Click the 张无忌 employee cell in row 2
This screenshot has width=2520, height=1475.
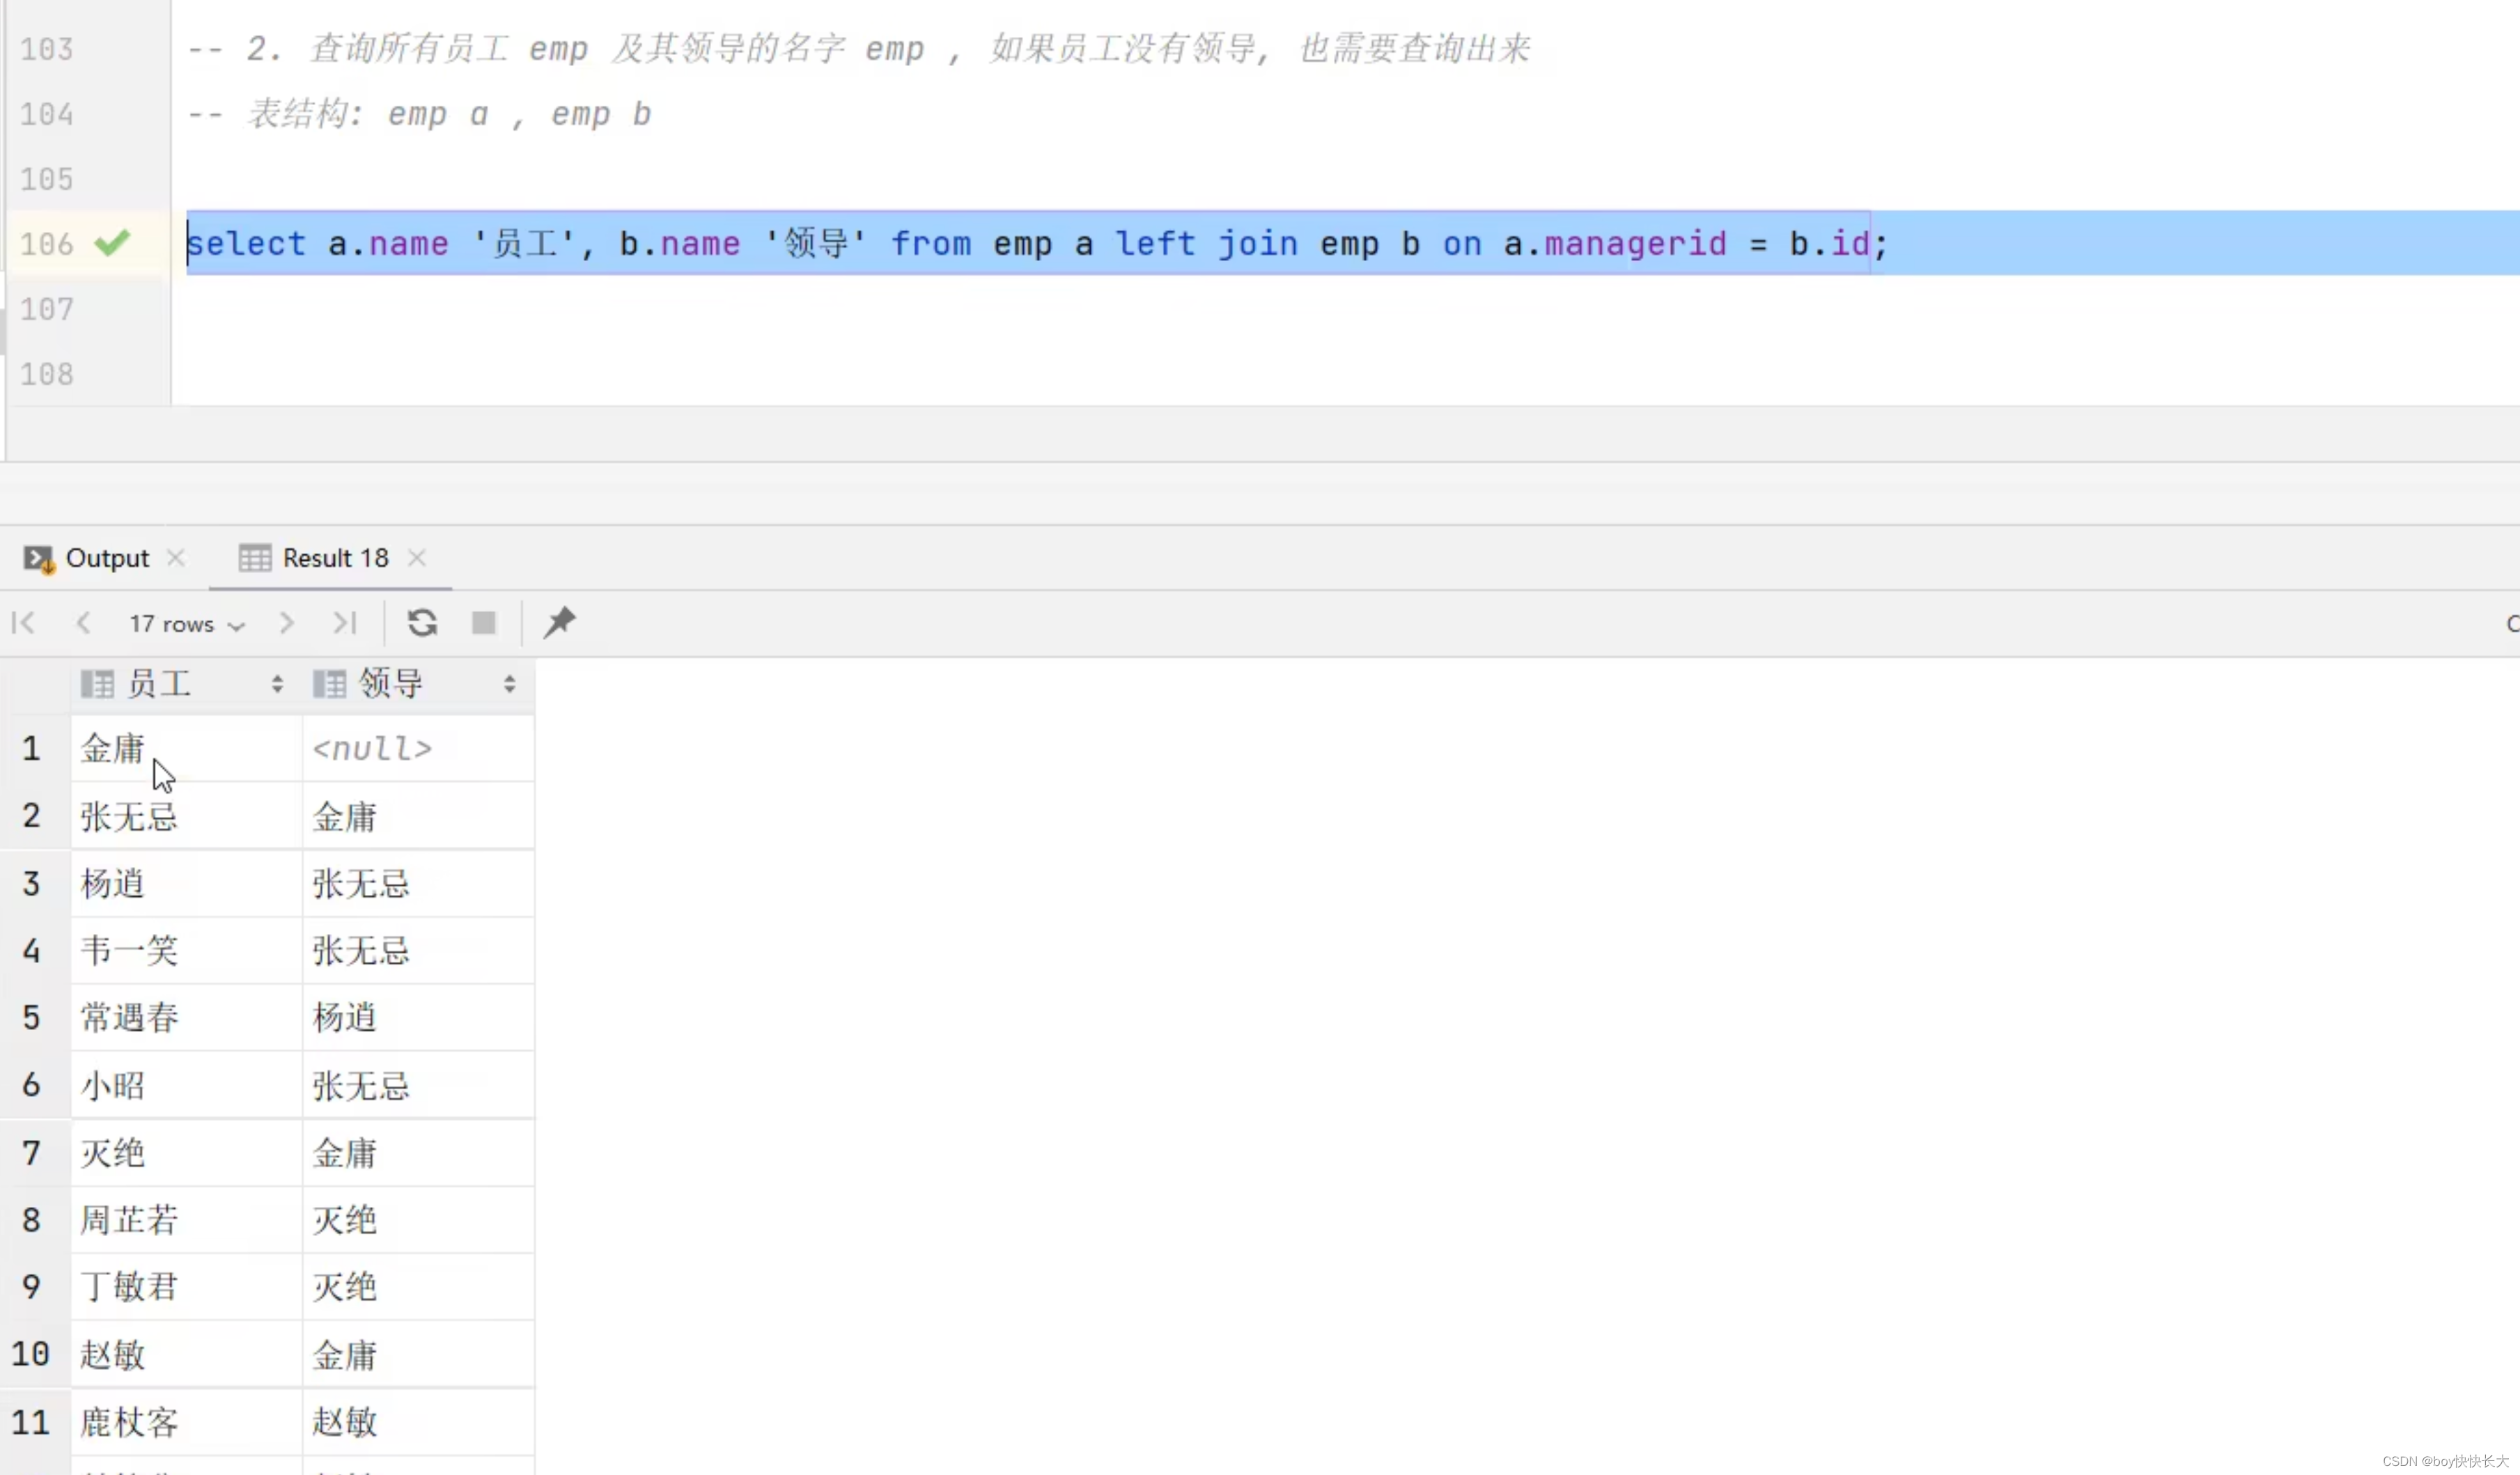186,816
